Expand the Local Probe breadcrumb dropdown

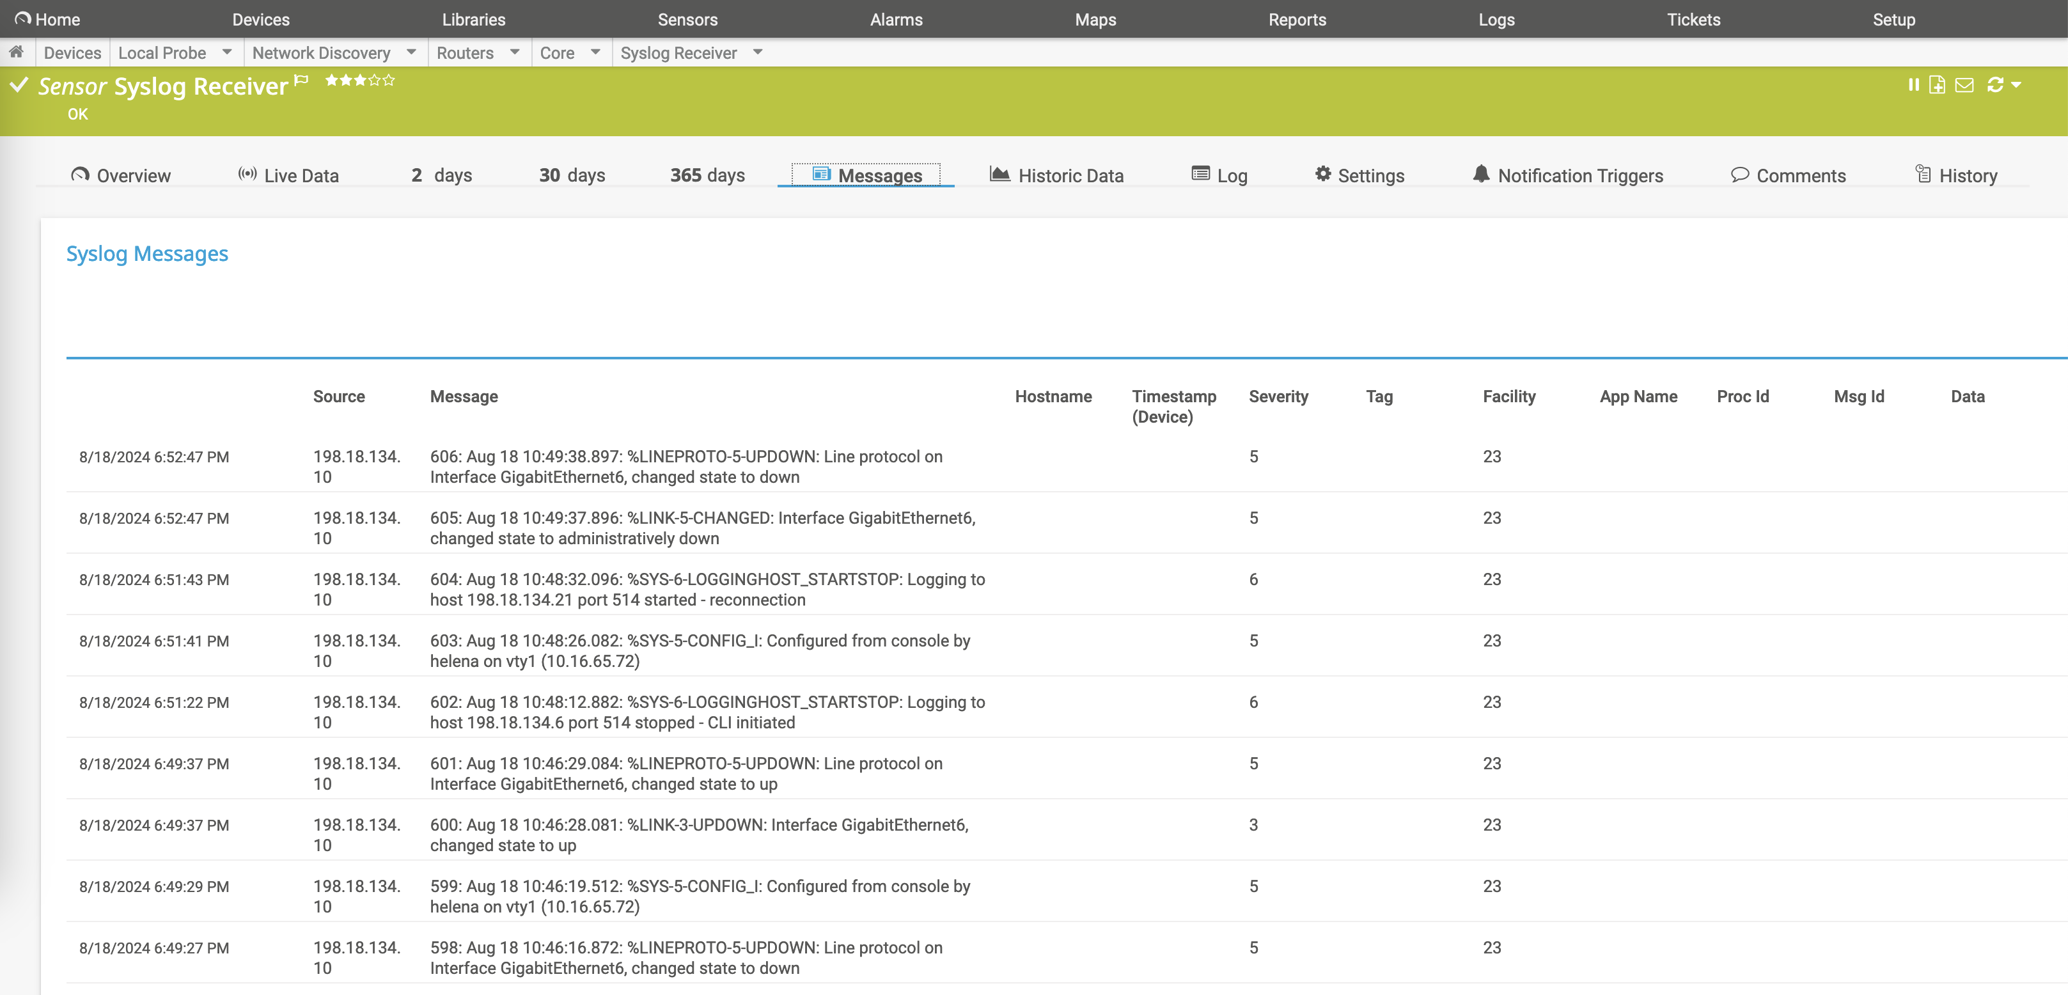(x=227, y=52)
